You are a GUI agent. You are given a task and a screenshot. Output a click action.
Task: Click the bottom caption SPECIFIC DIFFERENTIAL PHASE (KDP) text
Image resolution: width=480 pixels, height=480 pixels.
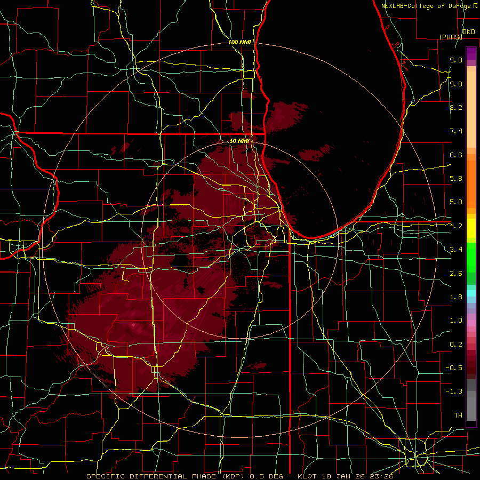click(x=167, y=476)
